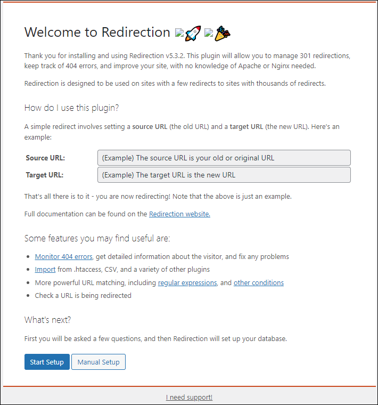Focus the Target URL example field

click(224, 175)
